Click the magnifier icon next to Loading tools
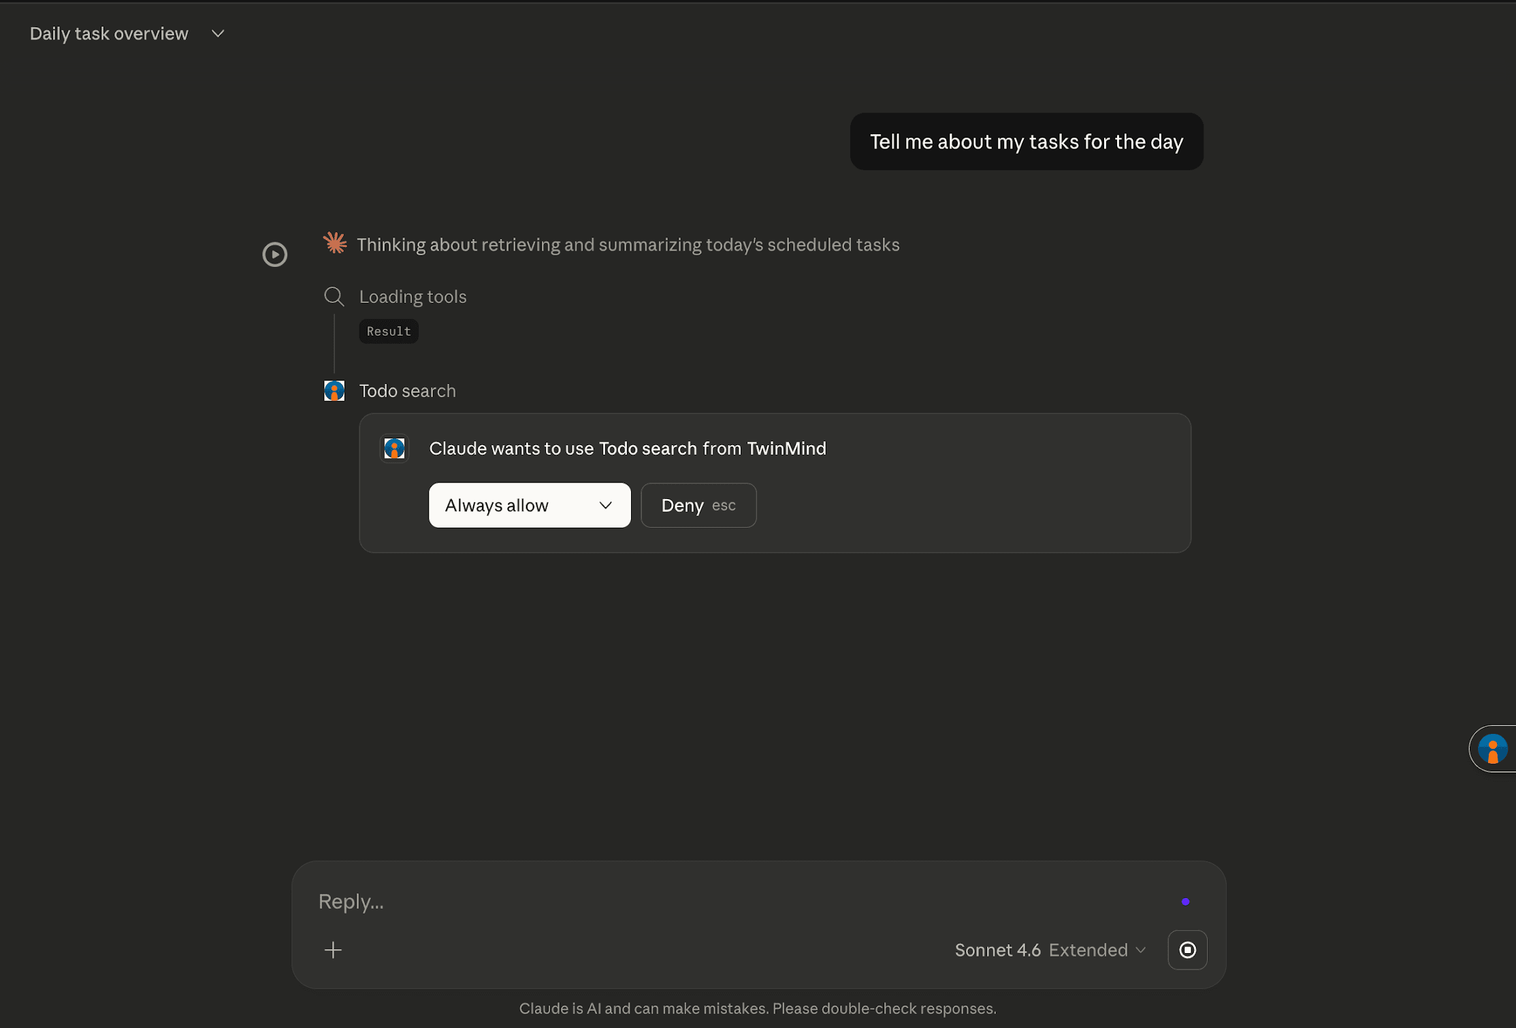Viewport: 1516px width, 1028px height. click(x=334, y=297)
